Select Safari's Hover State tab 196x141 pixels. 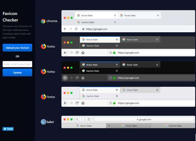129,126
